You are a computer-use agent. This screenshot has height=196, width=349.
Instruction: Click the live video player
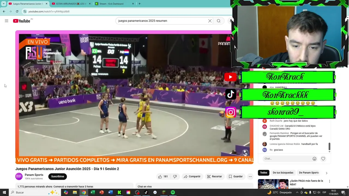click(x=134, y=97)
